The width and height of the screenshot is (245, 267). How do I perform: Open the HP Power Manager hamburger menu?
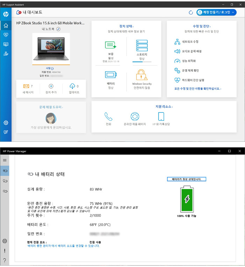point(5,160)
